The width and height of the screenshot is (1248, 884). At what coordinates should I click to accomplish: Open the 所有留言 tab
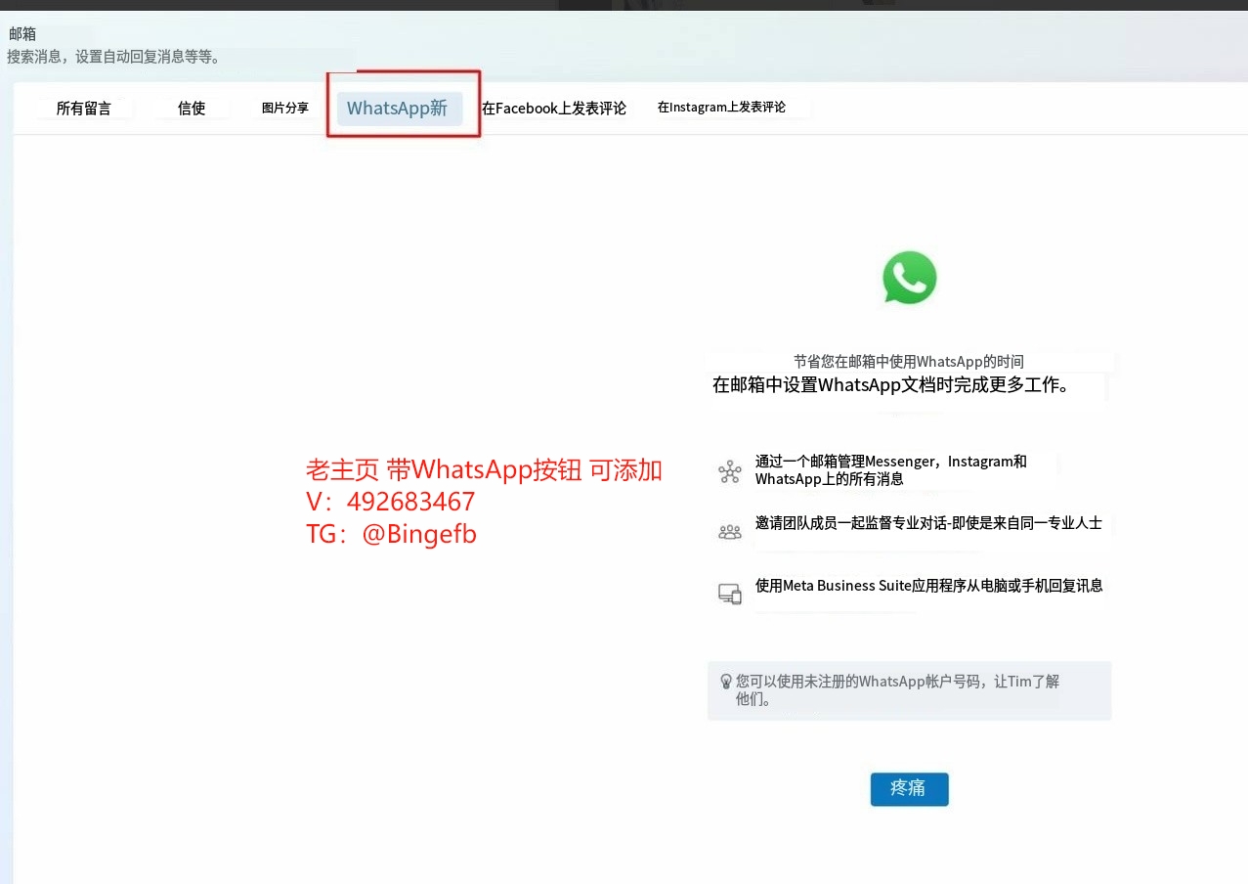pyautogui.click(x=83, y=109)
